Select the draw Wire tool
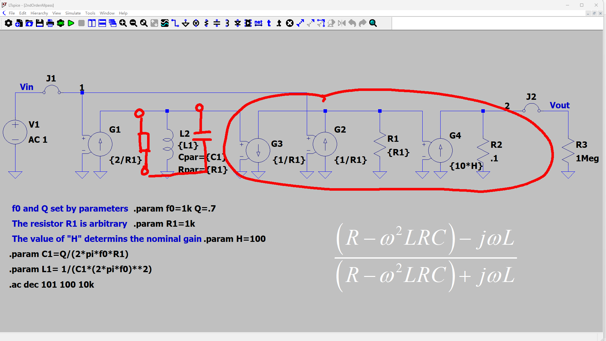Viewport: 606px width, 341px height. (175, 23)
